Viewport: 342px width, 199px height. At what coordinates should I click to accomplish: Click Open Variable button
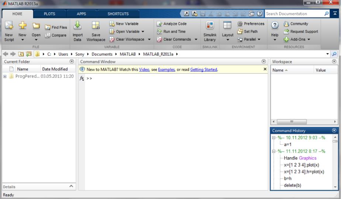(124, 31)
